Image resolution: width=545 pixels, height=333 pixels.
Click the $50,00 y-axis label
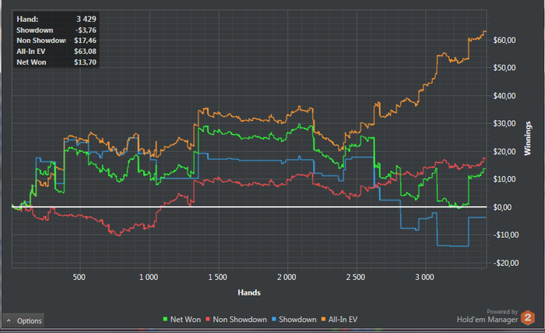(x=505, y=68)
